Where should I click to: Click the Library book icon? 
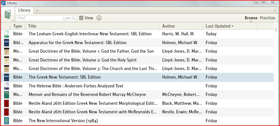[x=7, y=14]
